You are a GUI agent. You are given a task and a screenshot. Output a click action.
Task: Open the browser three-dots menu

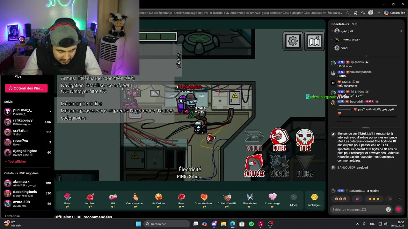pos(378,13)
